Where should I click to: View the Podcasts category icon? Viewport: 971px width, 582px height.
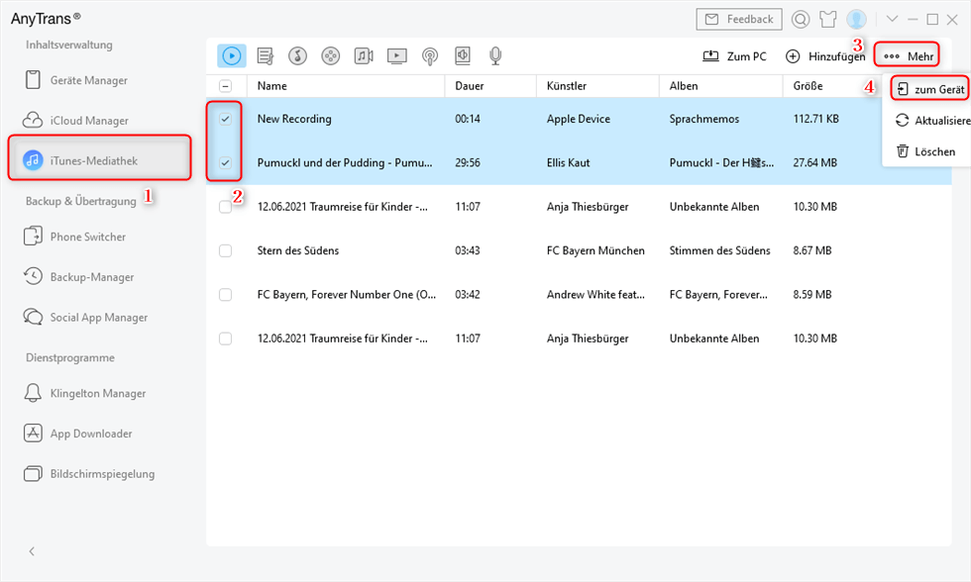click(x=430, y=56)
